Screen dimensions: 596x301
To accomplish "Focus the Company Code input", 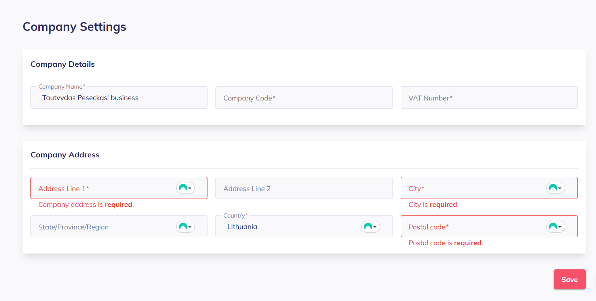I will 304,98.
